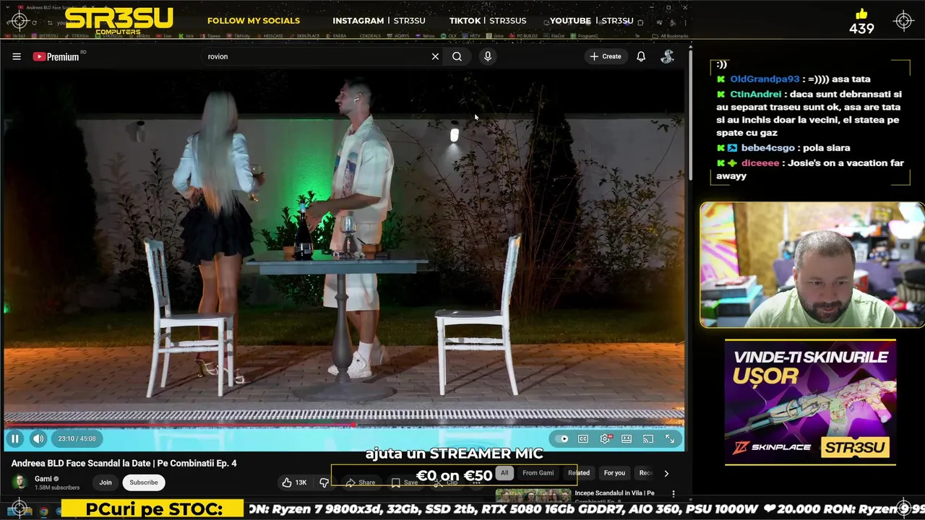Select the 'Related' filter chip

point(579,473)
